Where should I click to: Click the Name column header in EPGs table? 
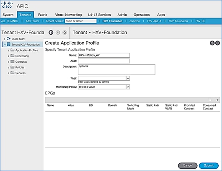(50, 105)
